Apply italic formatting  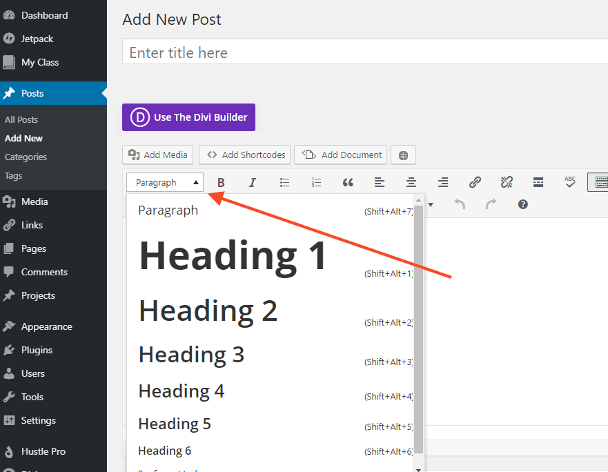click(x=252, y=181)
